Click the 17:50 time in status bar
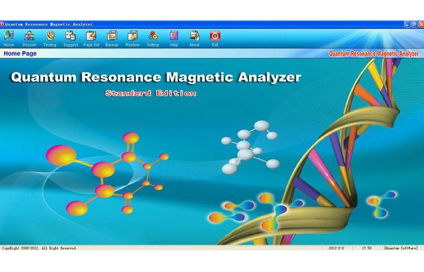424x272 pixels. (366, 248)
